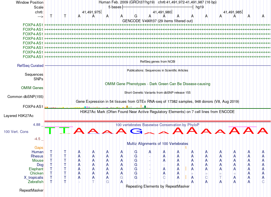Open the GTEx Gene Expression track title
Image resolution: width=271 pixels, height=197 pixels.
157,101
